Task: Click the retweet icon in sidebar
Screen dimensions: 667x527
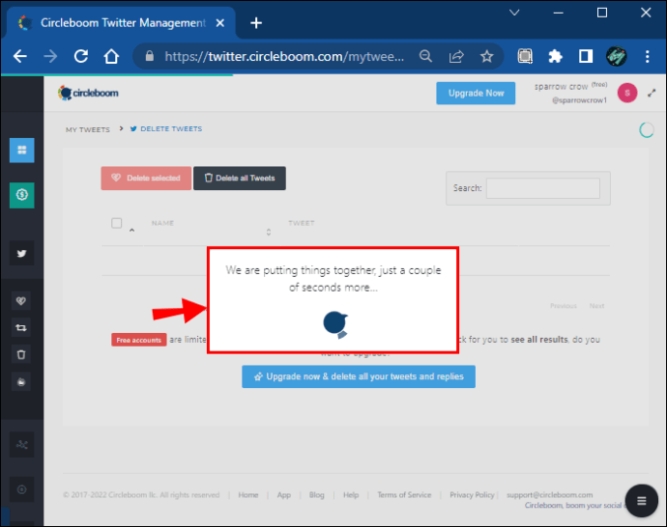Action: point(21,328)
